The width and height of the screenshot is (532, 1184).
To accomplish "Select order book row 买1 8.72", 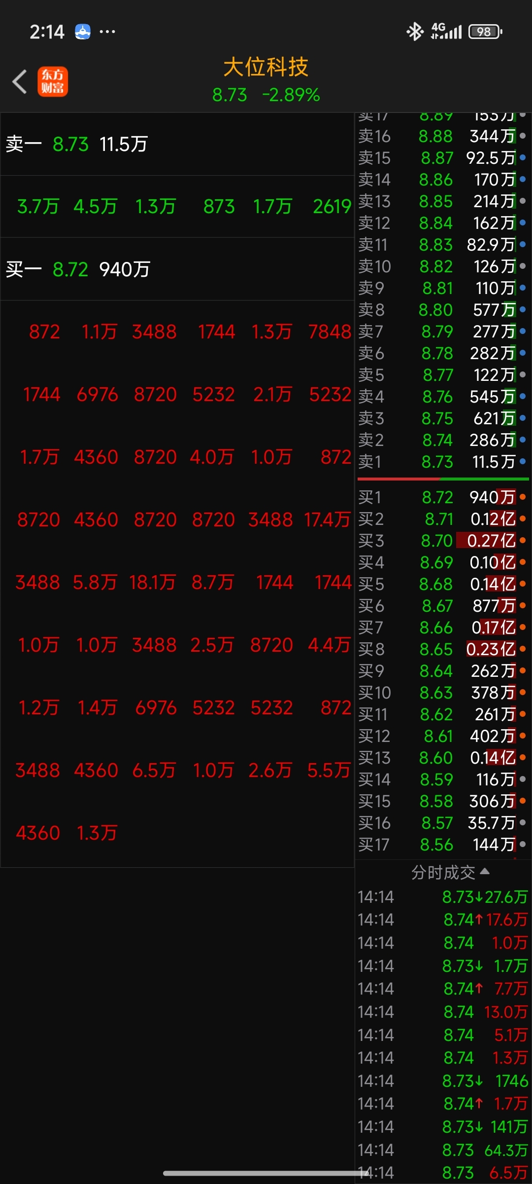I will [442, 497].
